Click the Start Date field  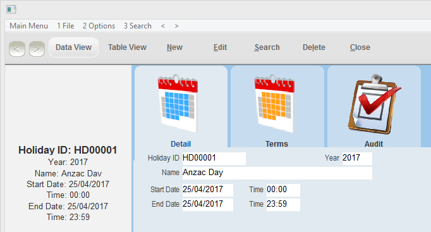click(208, 190)
